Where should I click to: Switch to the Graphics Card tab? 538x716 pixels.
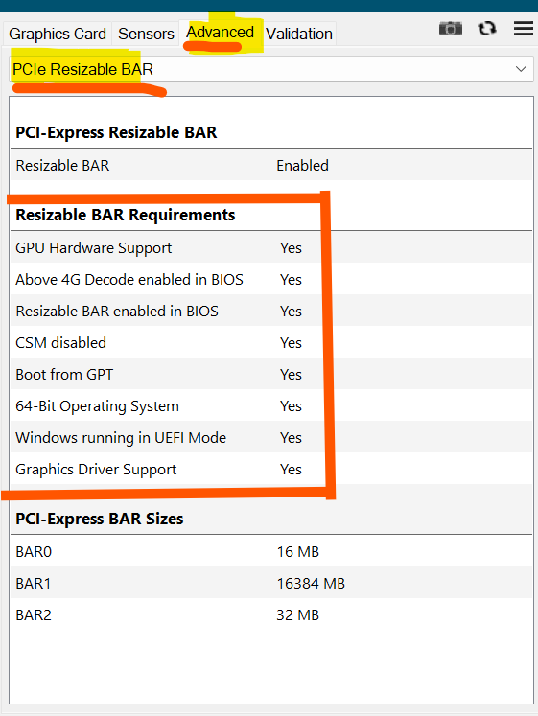(58, 34)
